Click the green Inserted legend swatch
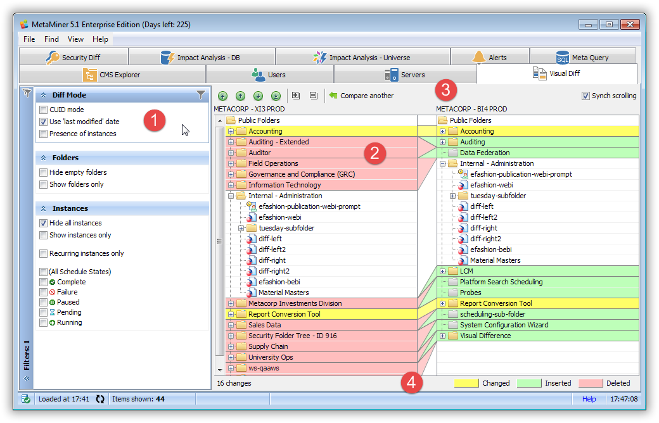 (528, 383)
